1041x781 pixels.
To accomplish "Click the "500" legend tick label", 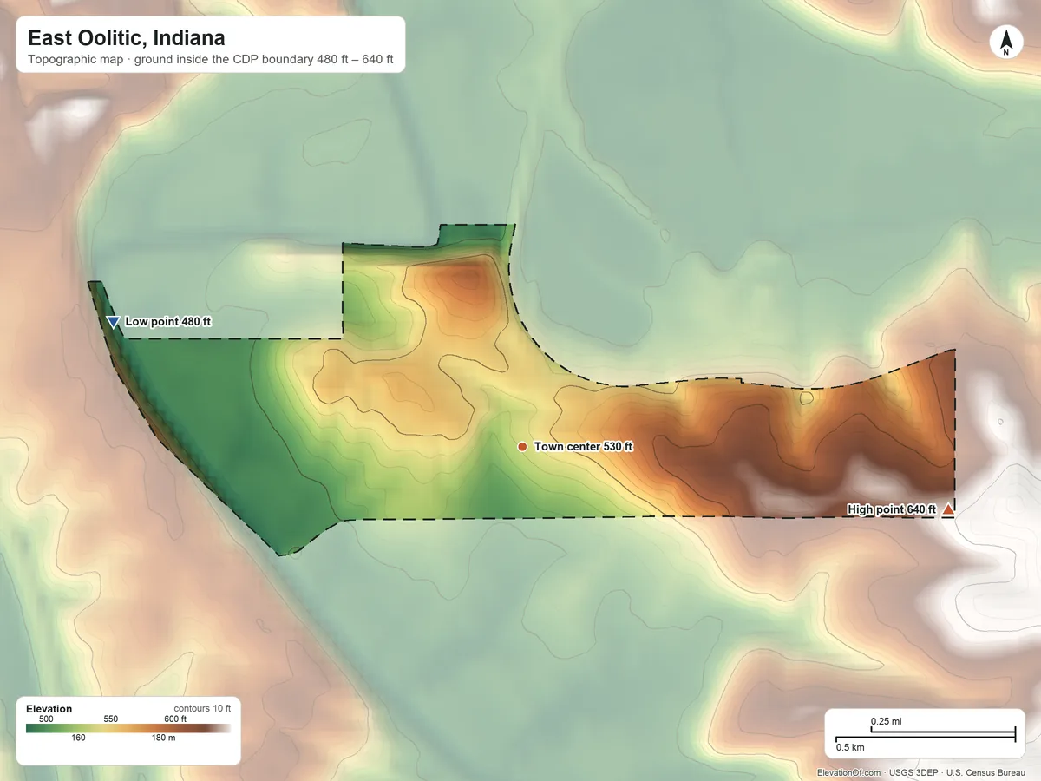I will pos(47,719).
